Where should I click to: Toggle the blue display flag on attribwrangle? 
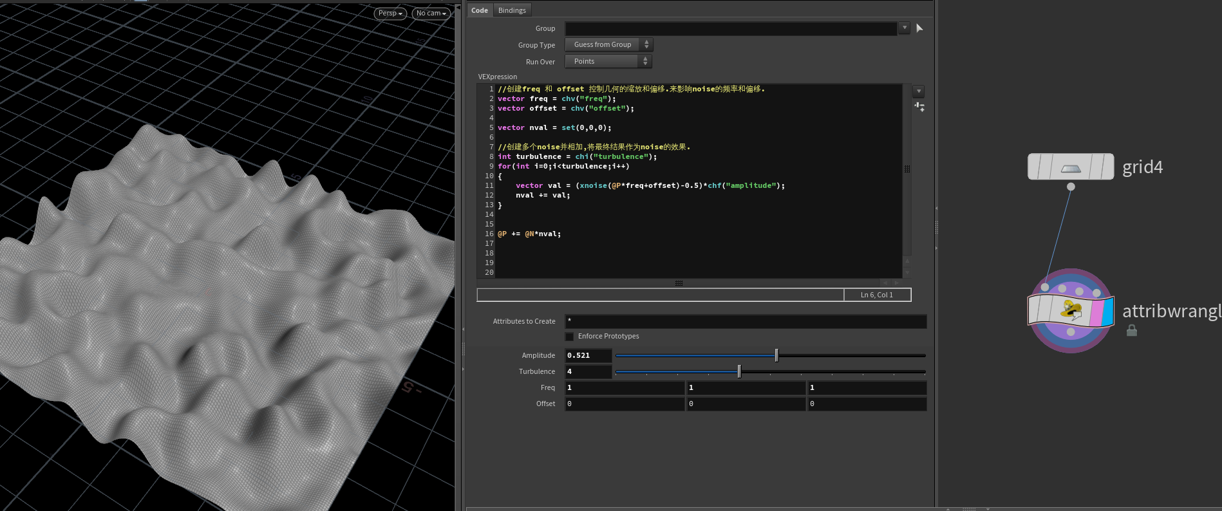pyautogui.click(x=1107, y=311)
